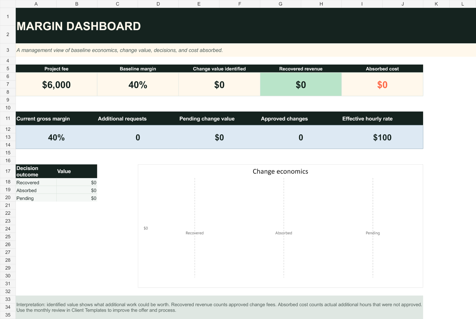Screen dimensions: 476x319
Task: Select column H header
Action: click(x=321, y=4)
